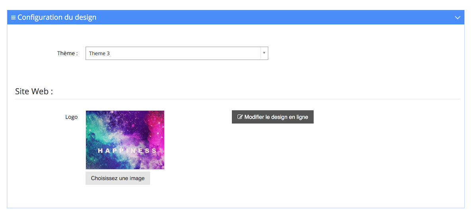Click the Choisissez une image button
The image size is (471, 218).
click(118, 178)
